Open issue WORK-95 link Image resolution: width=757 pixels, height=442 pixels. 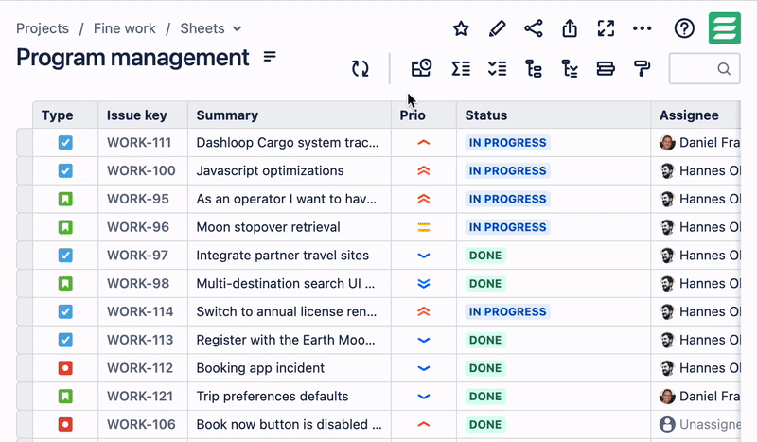[x=138, y=199]
